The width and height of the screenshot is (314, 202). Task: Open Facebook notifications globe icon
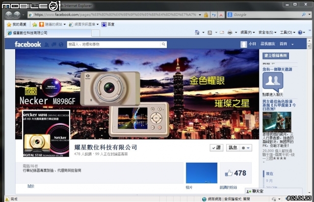[61, 45]
